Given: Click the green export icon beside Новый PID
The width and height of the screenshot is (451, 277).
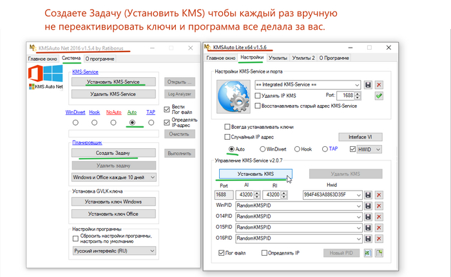Looking at the screenshot, I should click(x=368, y=253).
